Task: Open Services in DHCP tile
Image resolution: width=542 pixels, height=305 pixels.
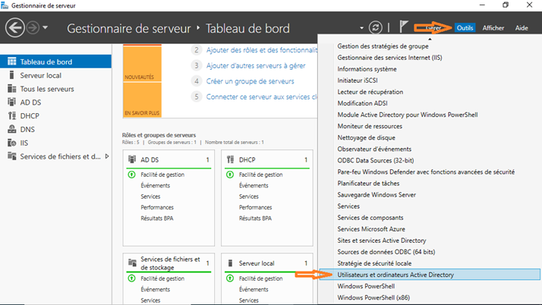Action: pyautogui.click(x=248, y=197)
